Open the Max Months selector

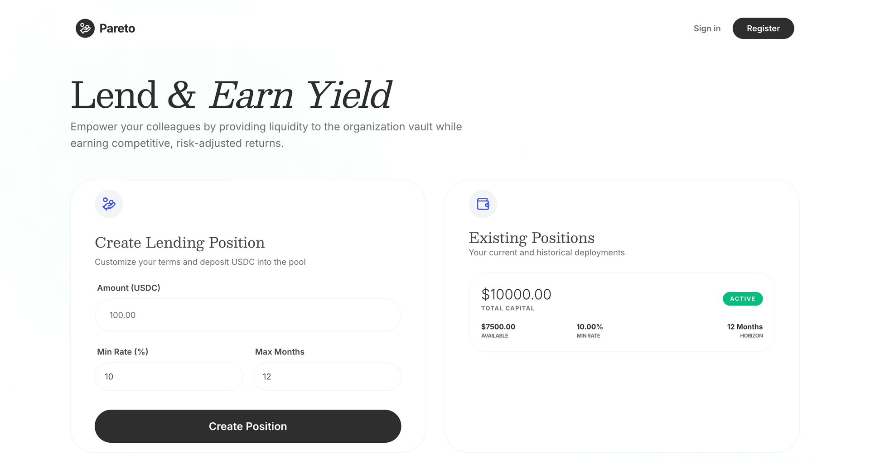(x=326, y=376)
